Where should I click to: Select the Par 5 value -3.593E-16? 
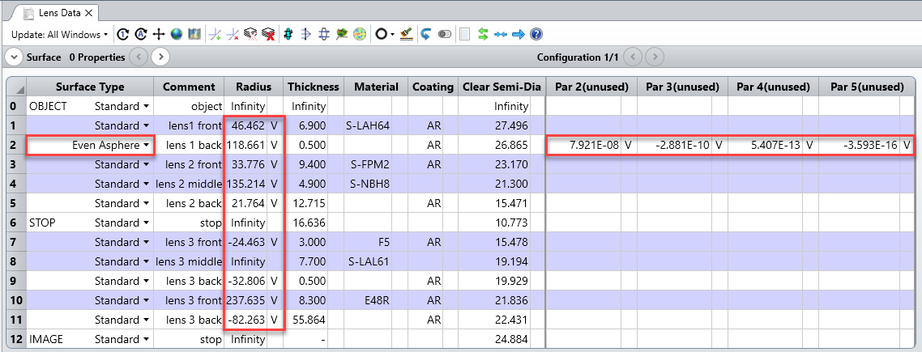pos(859,145)
